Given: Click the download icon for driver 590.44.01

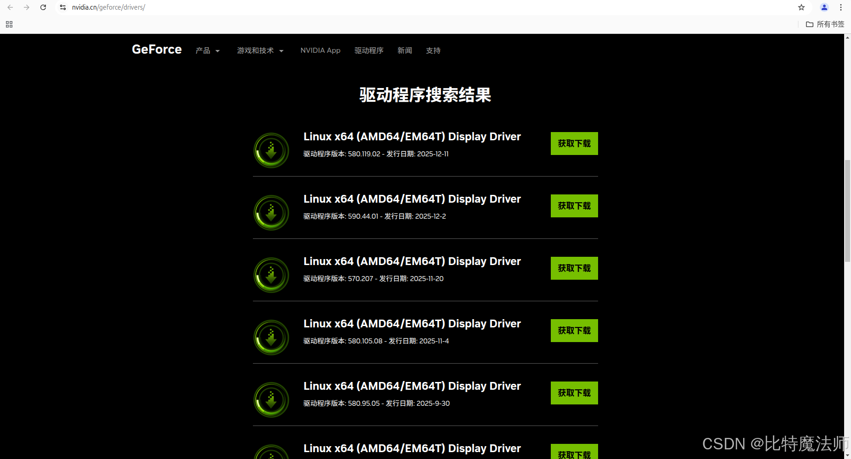Looking at the screenshot, I should (271, 213).
